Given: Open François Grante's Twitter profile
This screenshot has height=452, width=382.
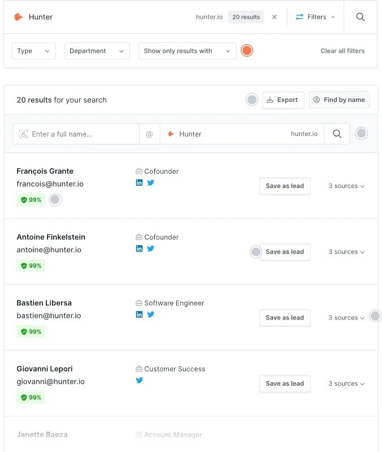Looking at the screenshot, I should tap(150, 183).
